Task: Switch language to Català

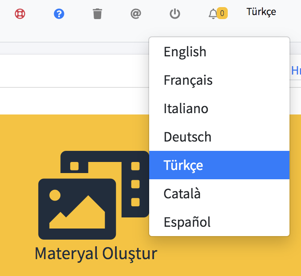Action: 219,193
